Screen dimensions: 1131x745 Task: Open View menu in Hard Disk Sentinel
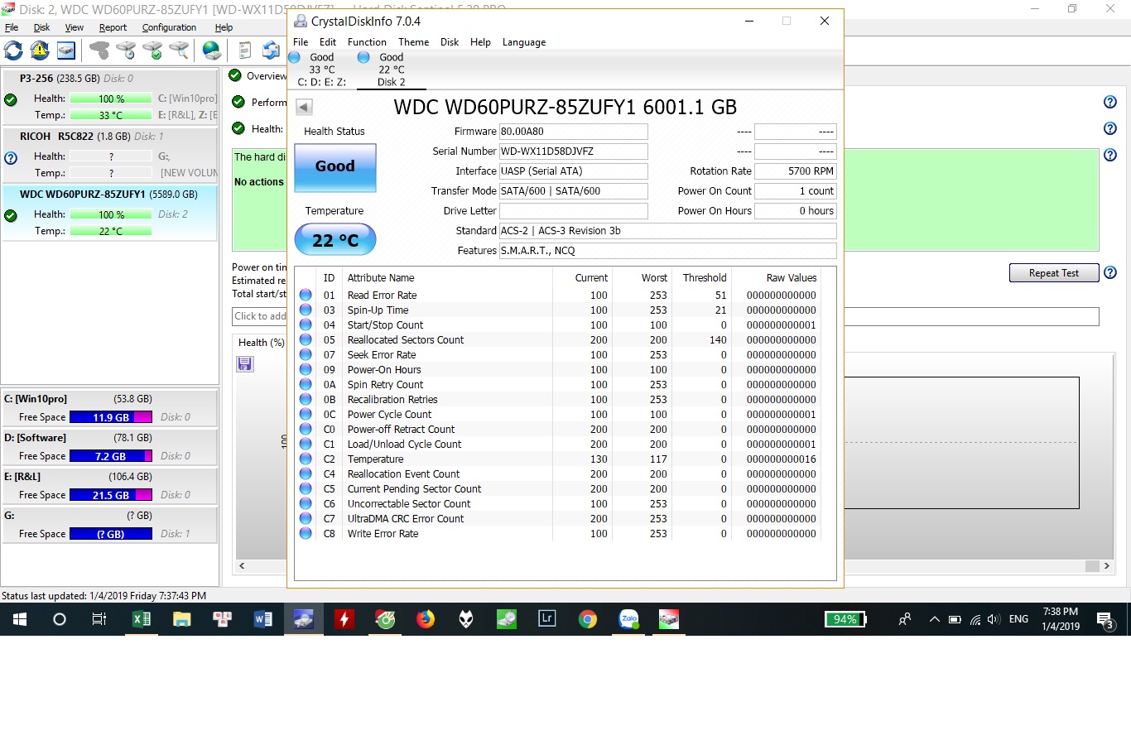(75, 27)
